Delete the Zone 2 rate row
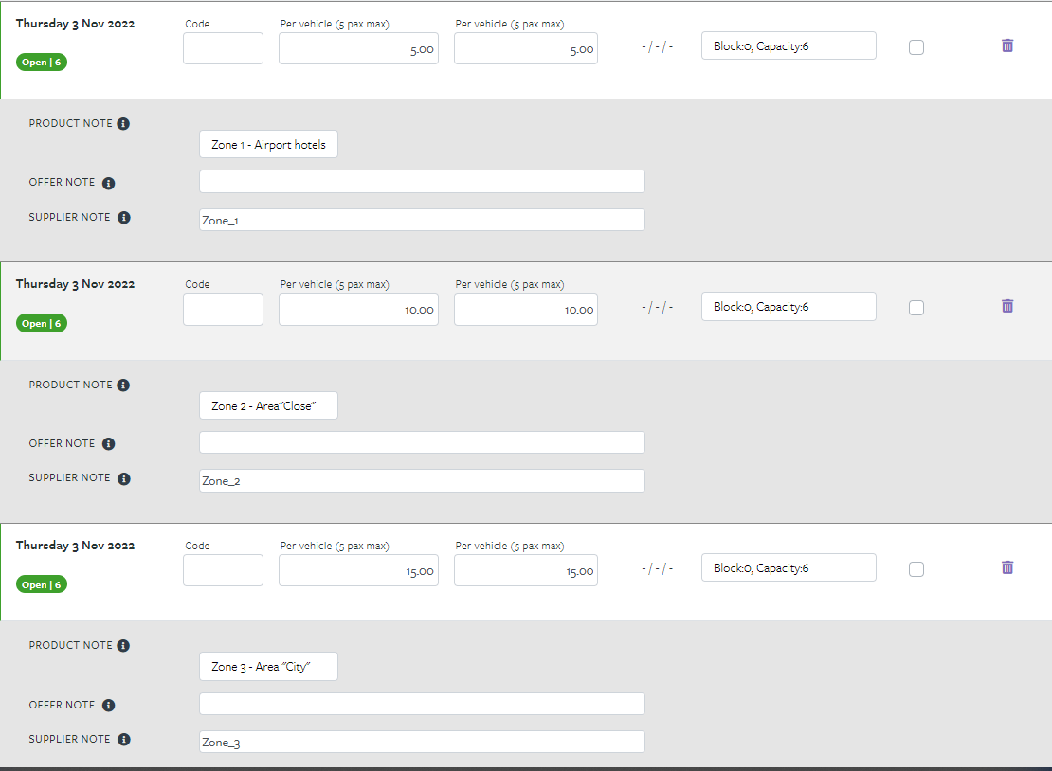The width and height of the screenshot is (1052, 771). pos(1007,306)
